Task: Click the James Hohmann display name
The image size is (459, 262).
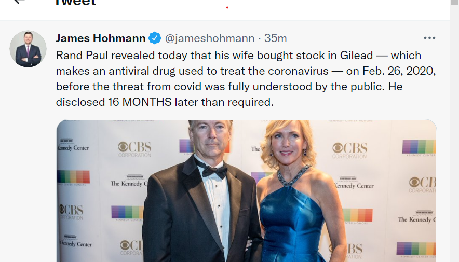Action: [x=101, y=38]
